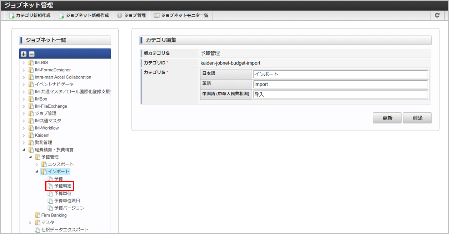The width and height of the screenshot is (449, 234).
Task: Expand all tree nodes with the plus icon
Action: coord(23,53)
